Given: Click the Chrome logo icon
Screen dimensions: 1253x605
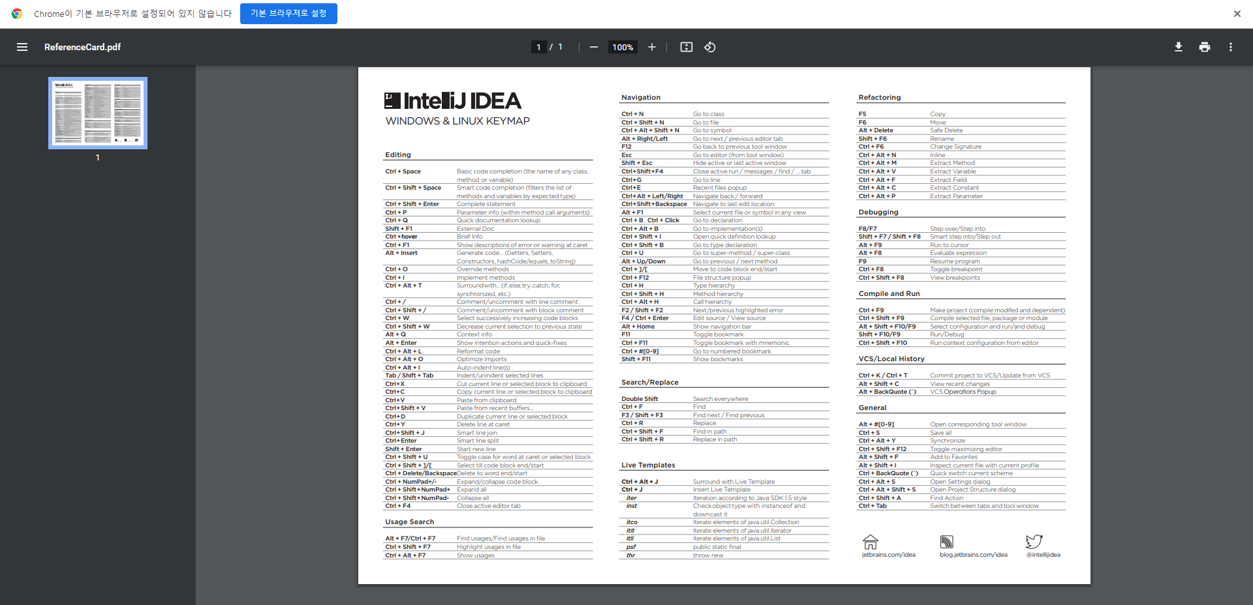Looking at the screenshot, I should click(17, 14).
